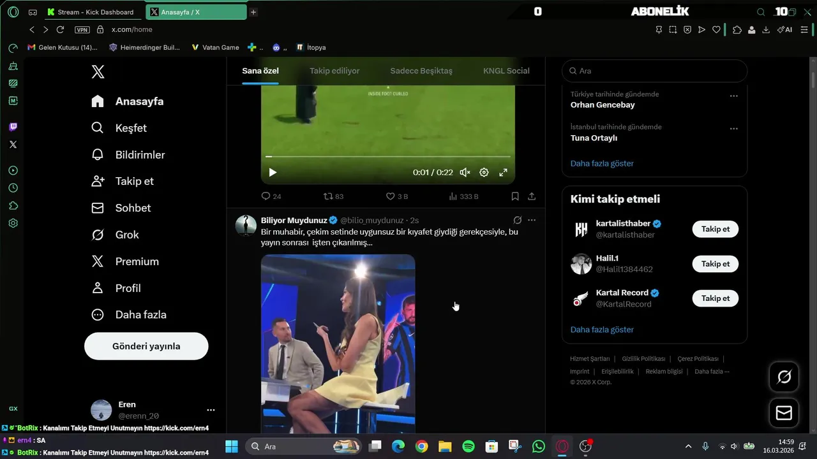Image resolution: width=817 pixels, height=459 pixels.
Task: Open video playback settings gear
Action: [x=484, y=172]
